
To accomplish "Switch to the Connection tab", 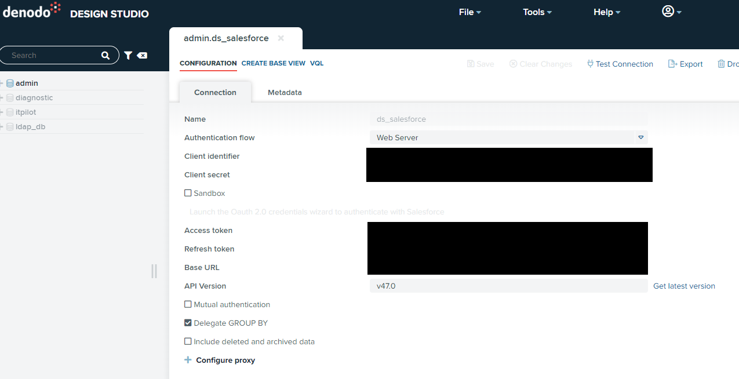I will click(x=215, y=92).
